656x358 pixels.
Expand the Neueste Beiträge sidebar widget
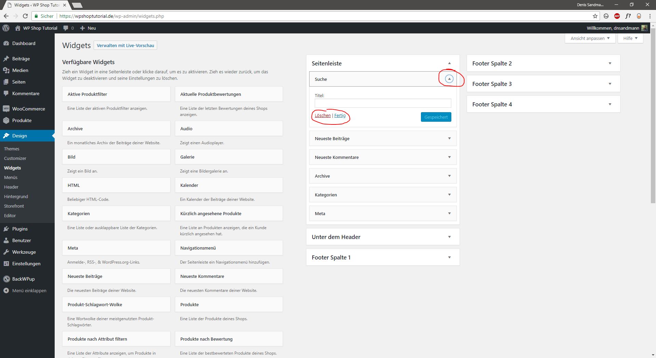tap(449, 138)
